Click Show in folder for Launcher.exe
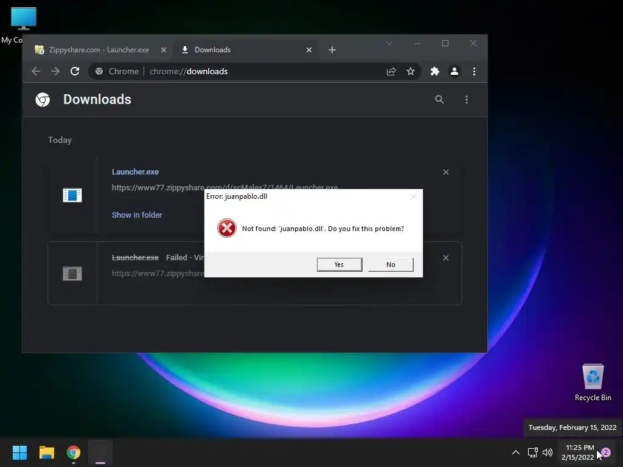The width and height of the screenshot is (623, 467). point(137,215)
